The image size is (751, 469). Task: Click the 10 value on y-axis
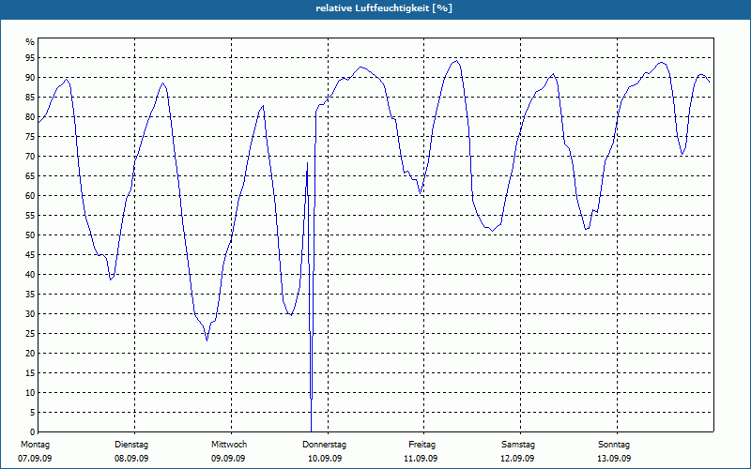tap(30, 392)
